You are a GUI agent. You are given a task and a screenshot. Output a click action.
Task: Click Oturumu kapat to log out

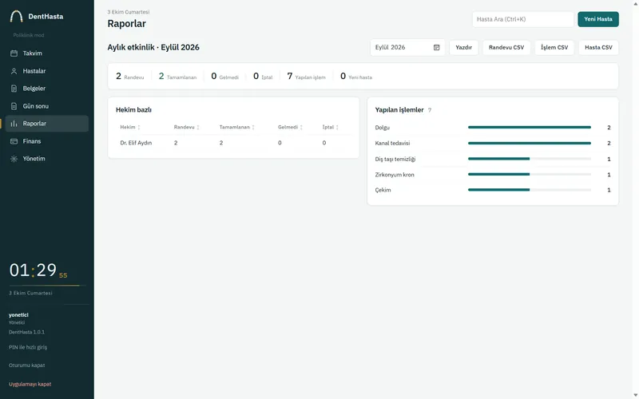[x=27, y=365]
